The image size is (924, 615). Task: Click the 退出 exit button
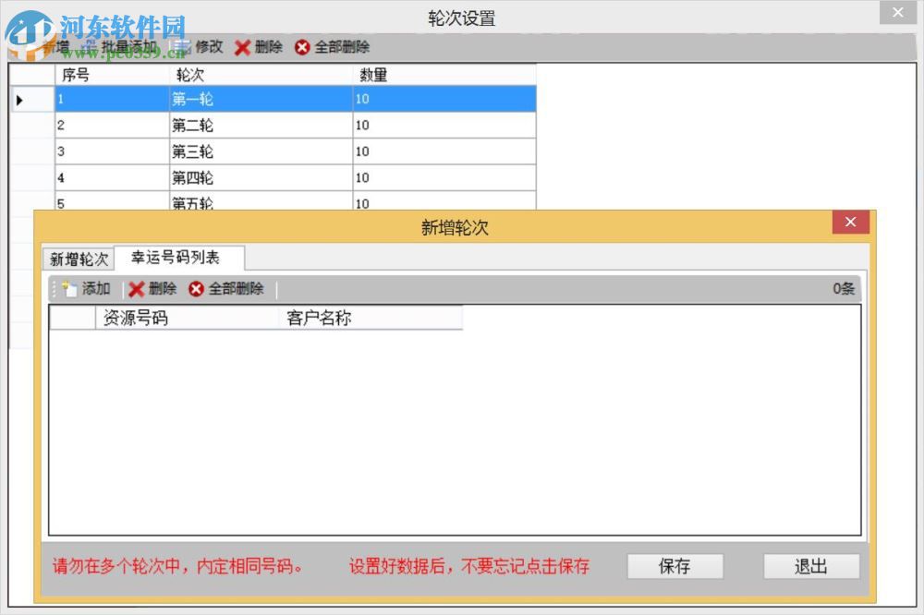[811, 566]
